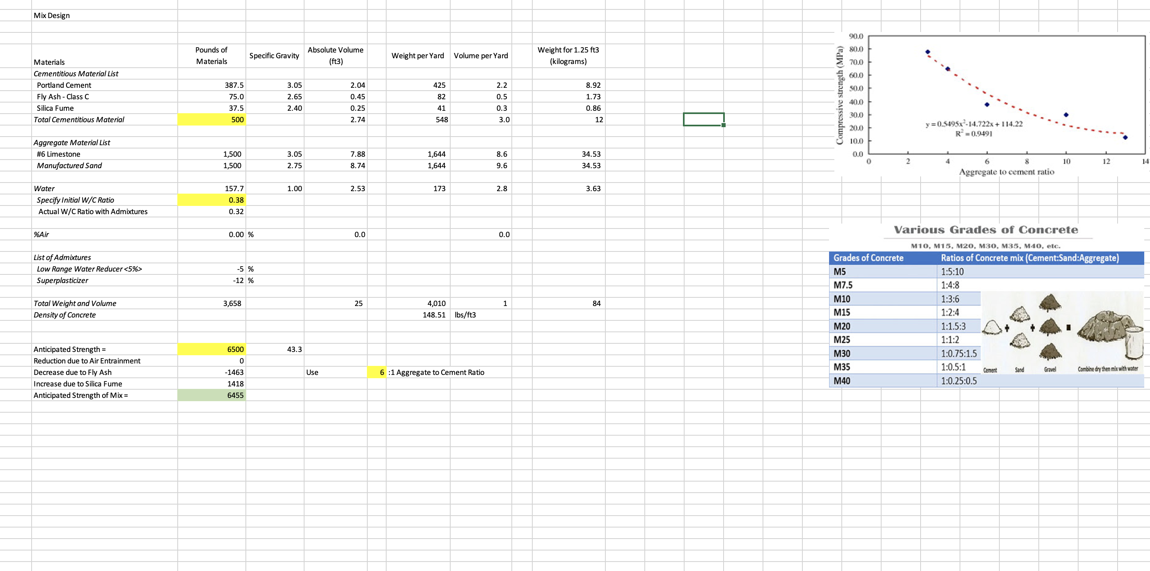Select :1 Aggregate to Cement Ratio text
Screen dimensions: 1150x571
tap(436, 372)
